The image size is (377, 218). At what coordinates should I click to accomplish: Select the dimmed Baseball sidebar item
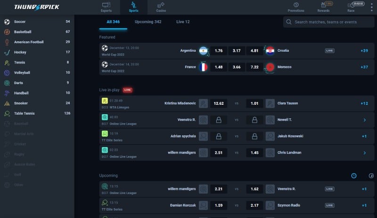(x=37, y=124)
